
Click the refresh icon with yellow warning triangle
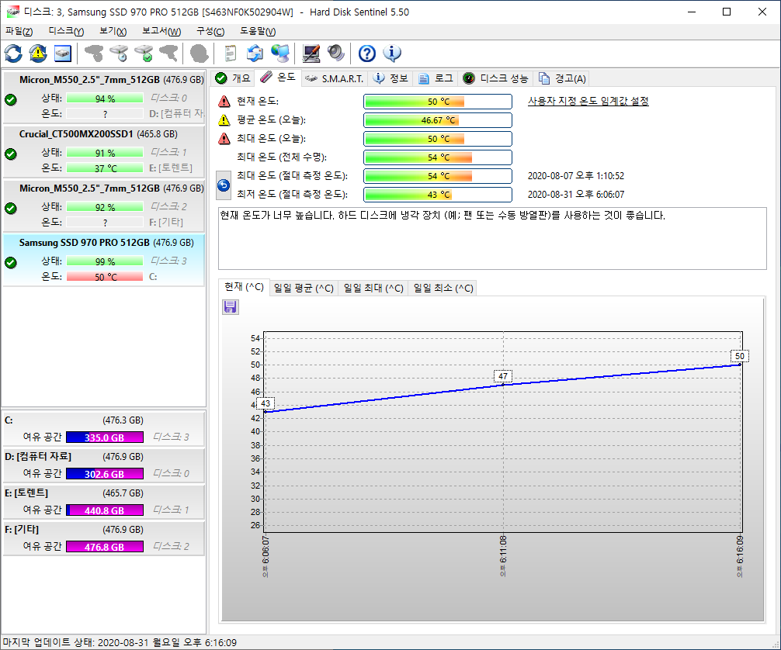click(38, 54)
